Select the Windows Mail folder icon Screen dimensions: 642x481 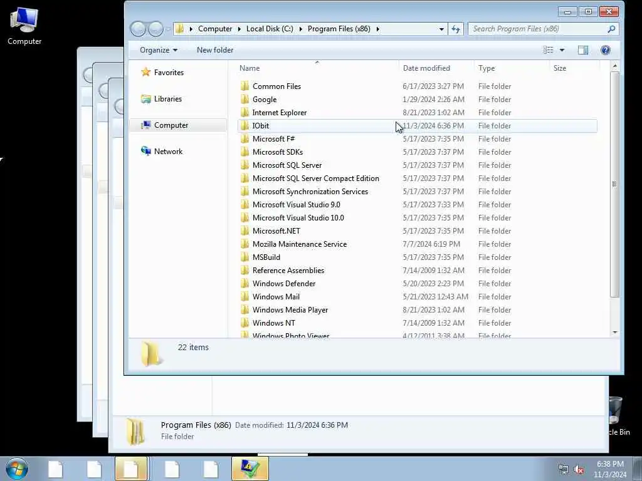click(x=245, y=296)
